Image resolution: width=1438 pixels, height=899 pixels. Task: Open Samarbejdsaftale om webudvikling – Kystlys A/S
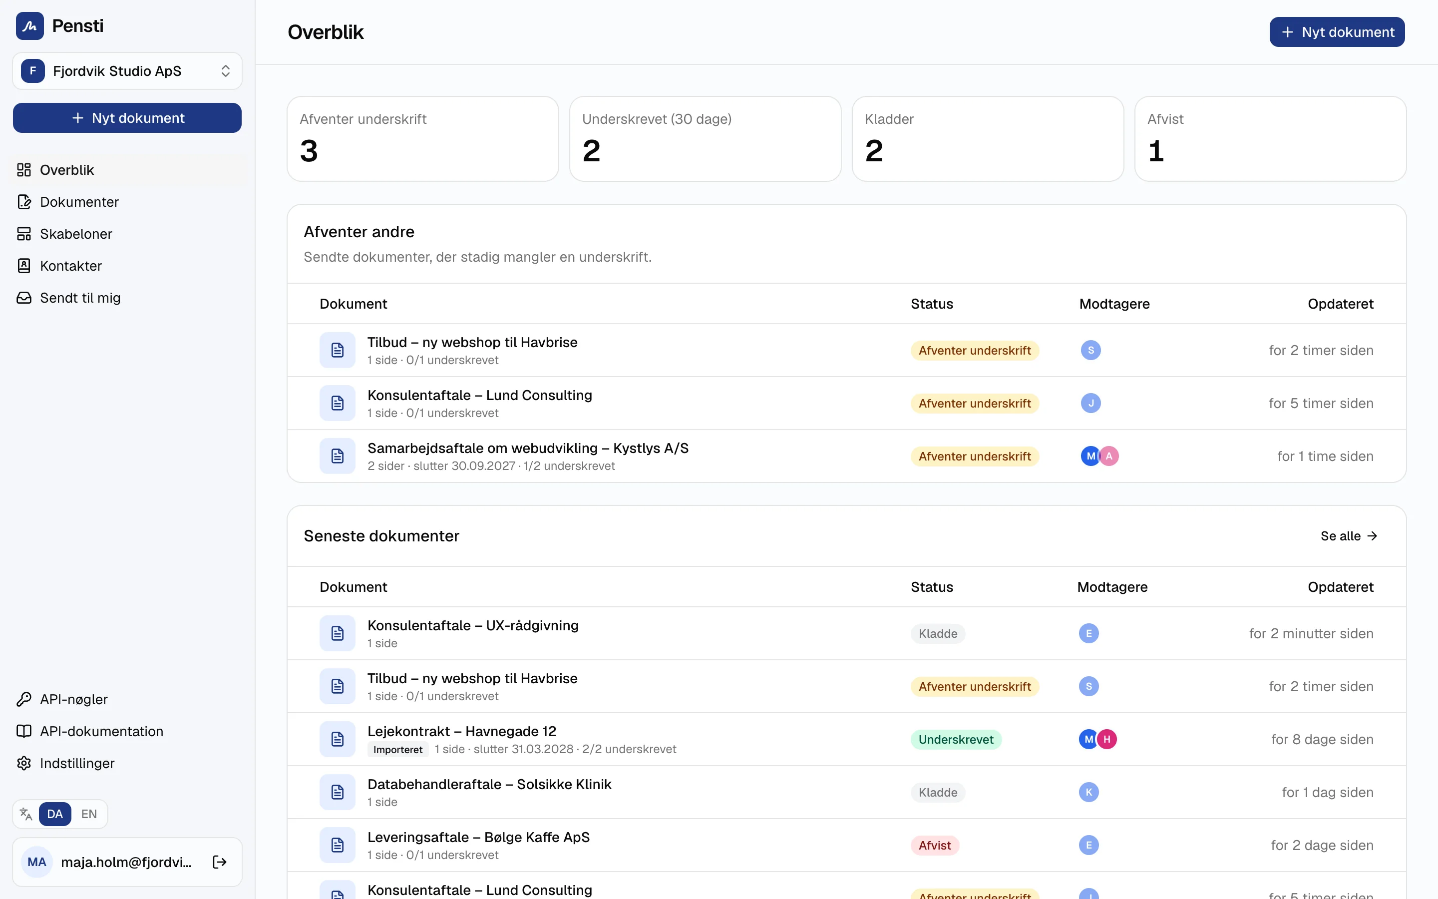[x=528, y=449]
